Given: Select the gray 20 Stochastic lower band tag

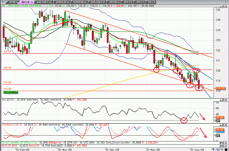Looking at the screenshot, I should 217,136.
